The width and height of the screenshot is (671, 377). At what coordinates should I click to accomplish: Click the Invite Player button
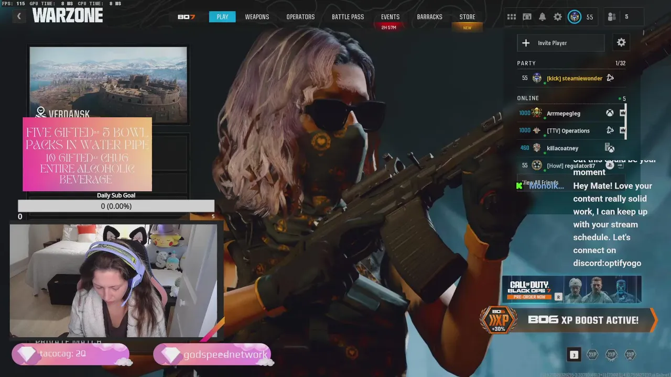point(560,43)
